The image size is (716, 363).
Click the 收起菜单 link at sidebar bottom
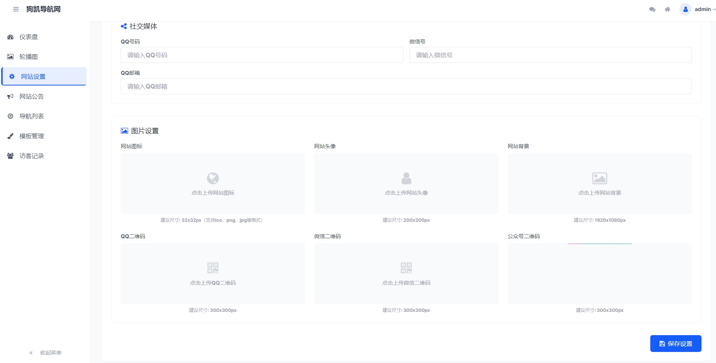click(x=50, y=352)
